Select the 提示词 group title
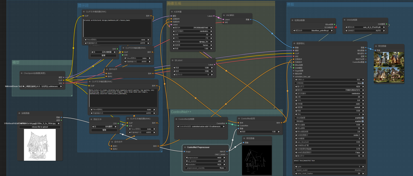 [83, 5]
